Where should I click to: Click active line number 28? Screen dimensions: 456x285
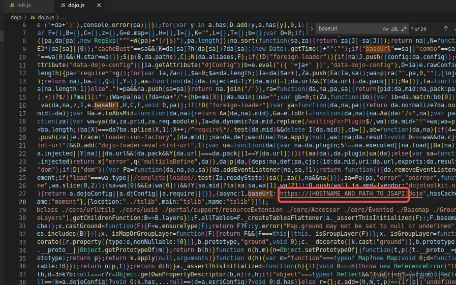pyautogui.click(x=23, y=202)
